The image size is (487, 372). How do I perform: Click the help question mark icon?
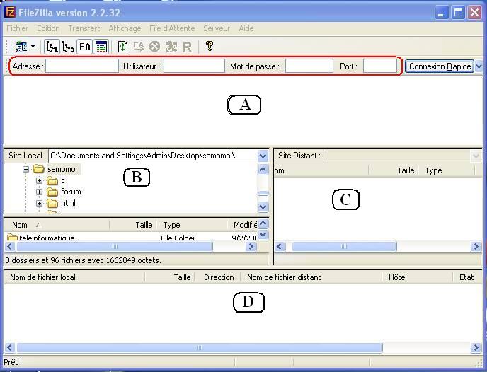[210, 46]
